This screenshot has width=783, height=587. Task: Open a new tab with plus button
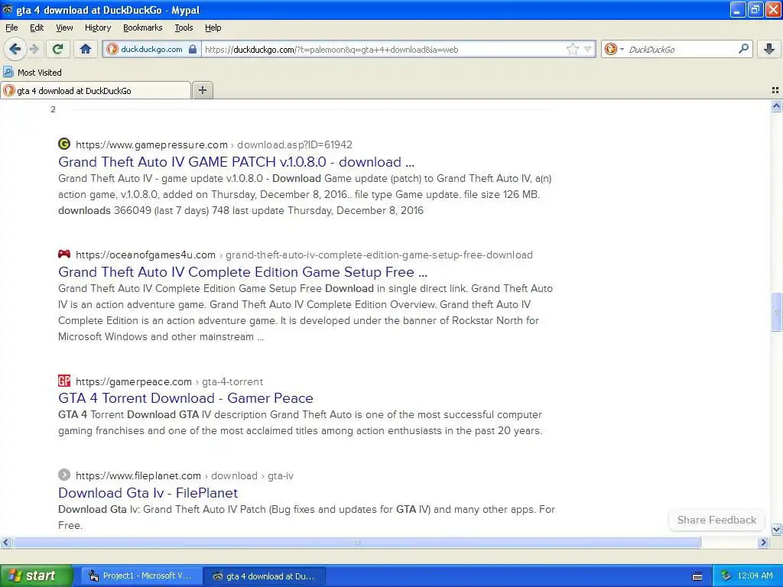[202, 90]
